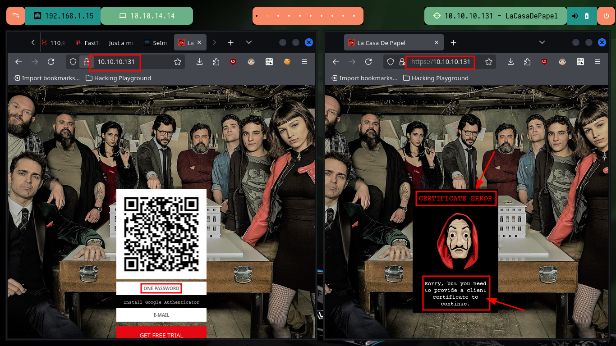Image resolution: width=616 pixels, height=346 pixels.
Task: Click the padlock warning icon in right browser
Action: (x=402, y=62)
